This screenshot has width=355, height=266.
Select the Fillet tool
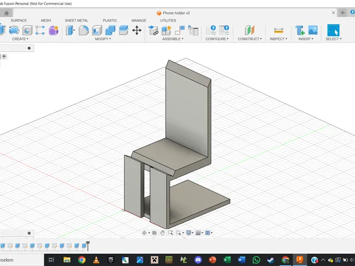coord(84,30)
